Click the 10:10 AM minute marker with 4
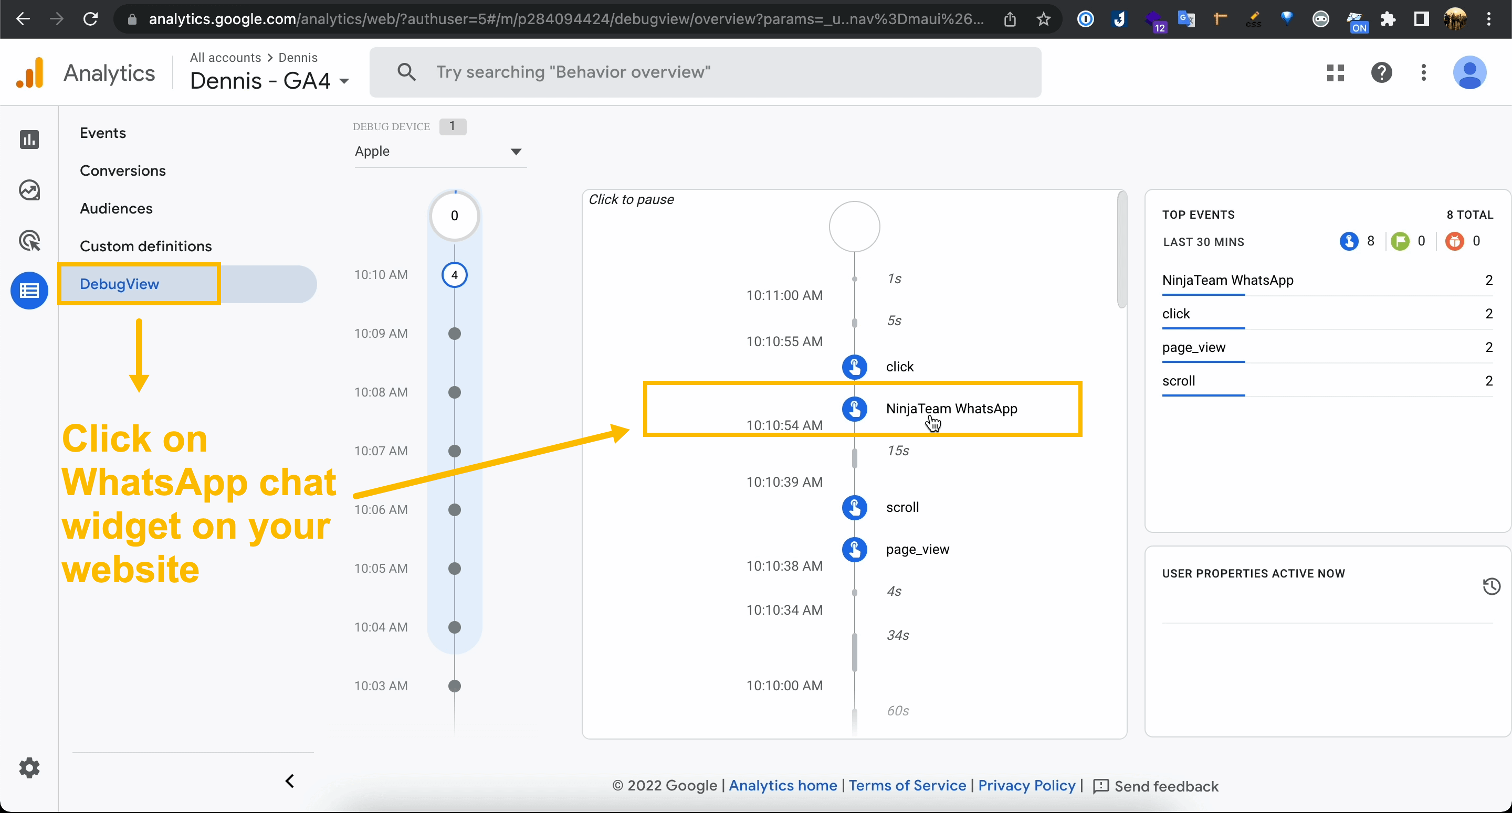Viewport: 1512px width, 813px height. coord(454,275)
